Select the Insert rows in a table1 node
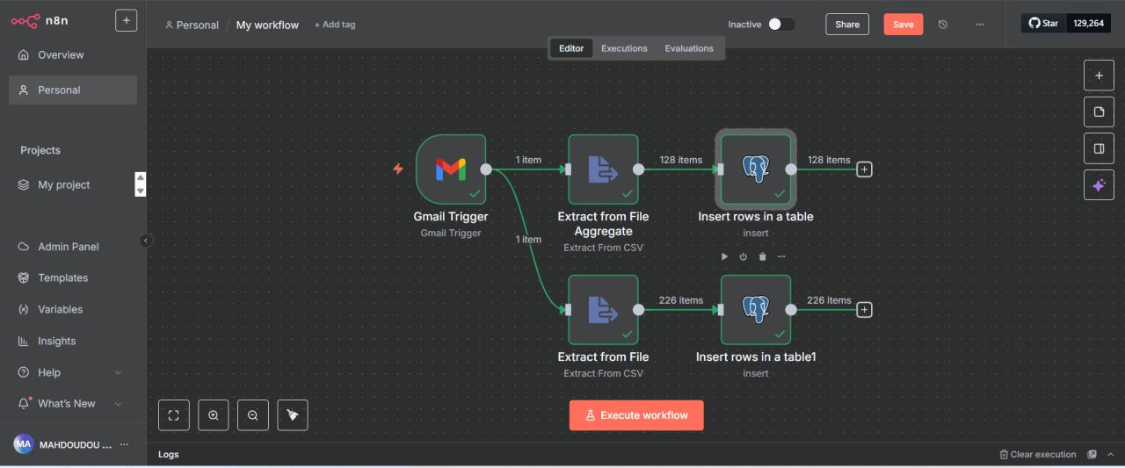 (756, 309)
